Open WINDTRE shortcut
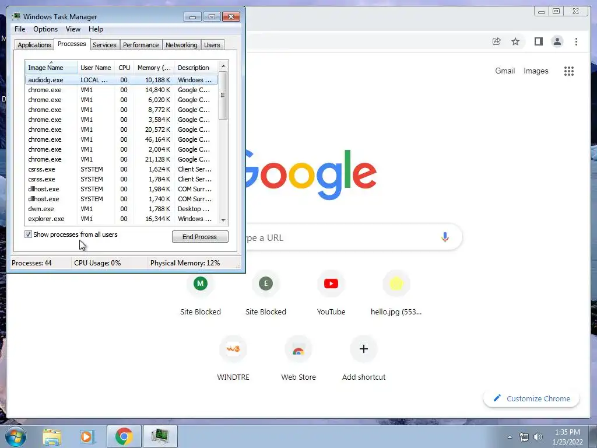 [233, 349]
